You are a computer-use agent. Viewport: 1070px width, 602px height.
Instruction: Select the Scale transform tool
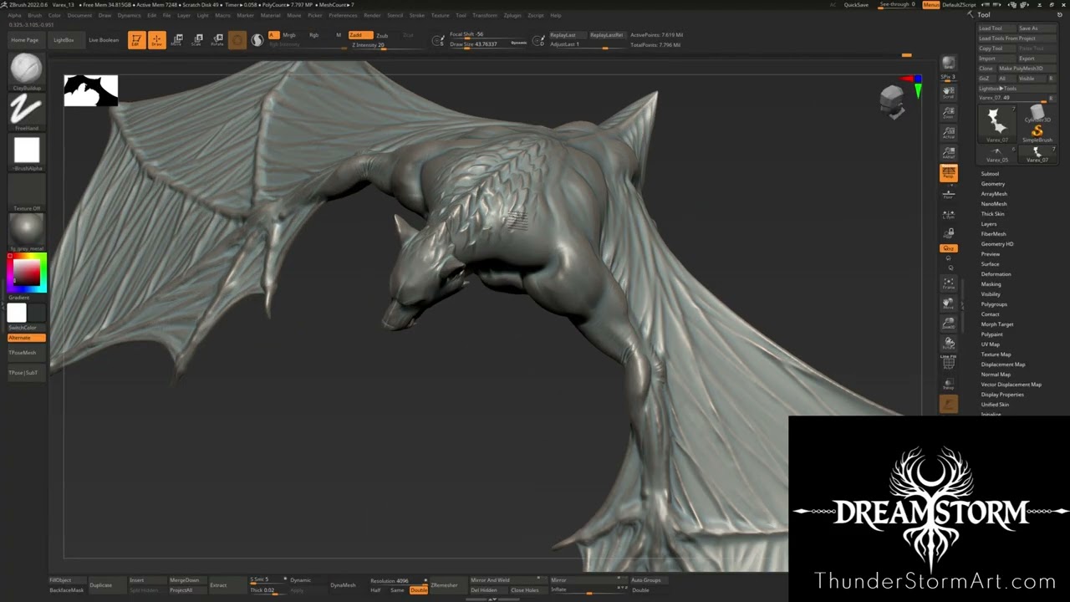point(196,40)
